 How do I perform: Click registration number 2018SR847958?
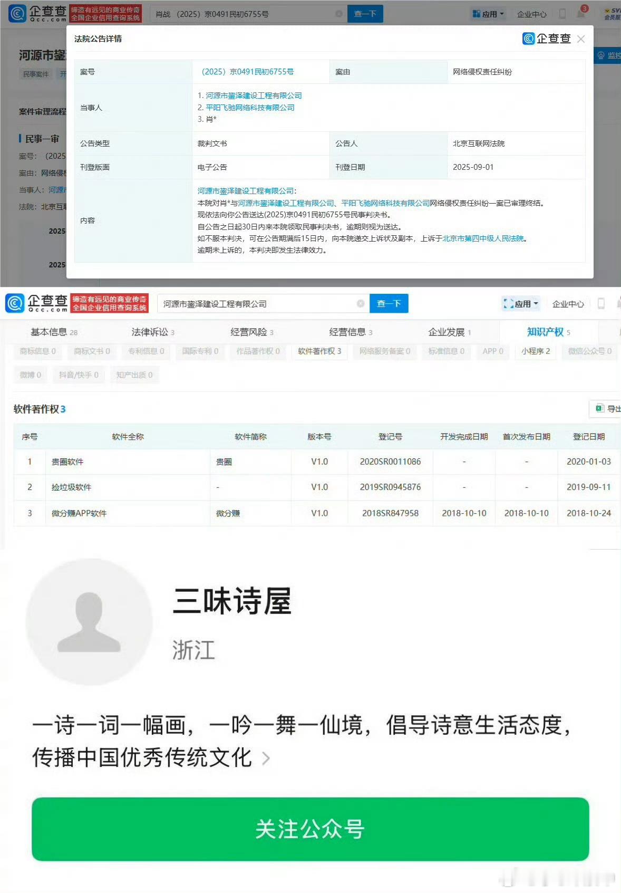point(390,513)
